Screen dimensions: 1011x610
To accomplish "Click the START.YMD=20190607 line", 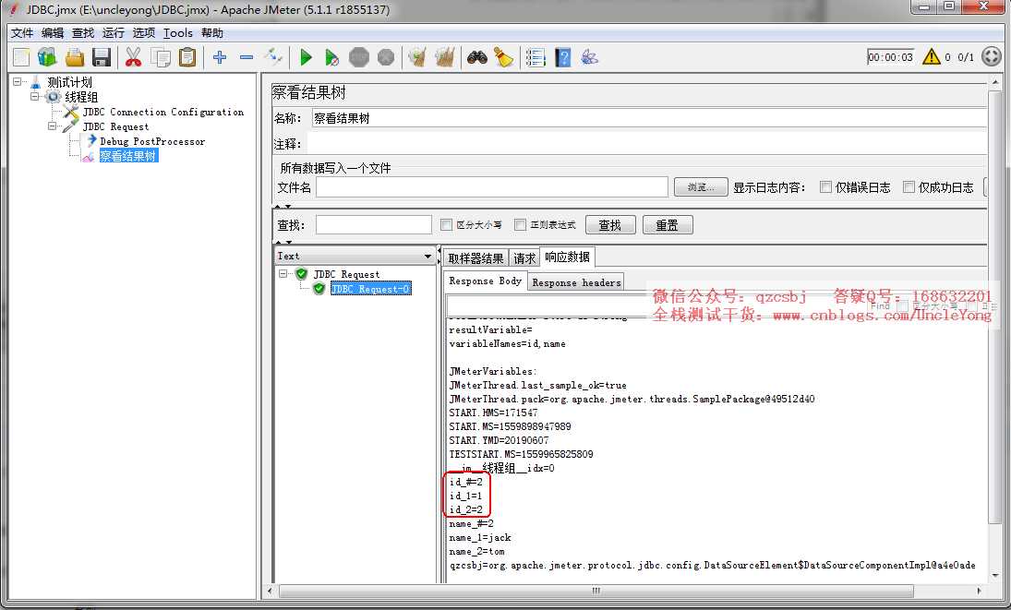I will coord(499,440).
